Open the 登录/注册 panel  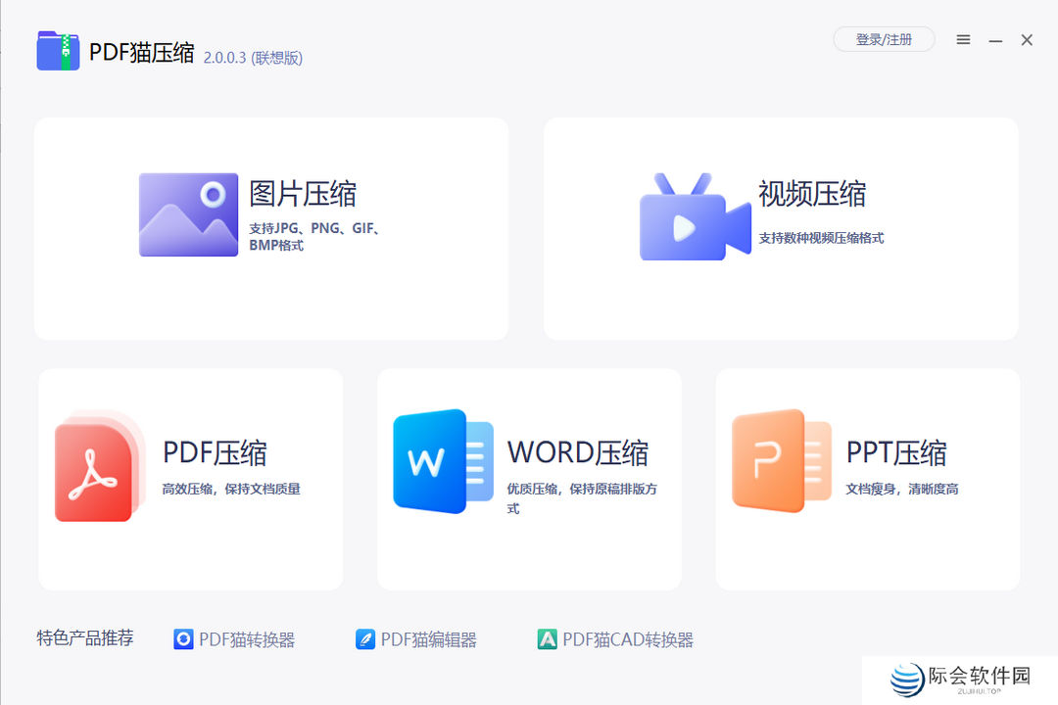884,39
